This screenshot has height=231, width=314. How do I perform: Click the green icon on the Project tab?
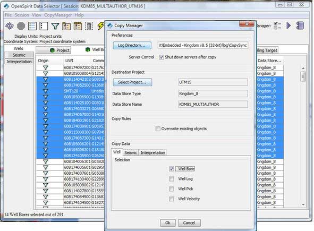[52, 50]
